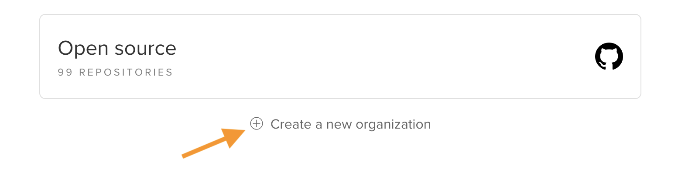Click the word source in card title
Image resolution: width=685 pixels, height=179 pixels.
pyautogui.click(x=145, y=49)
